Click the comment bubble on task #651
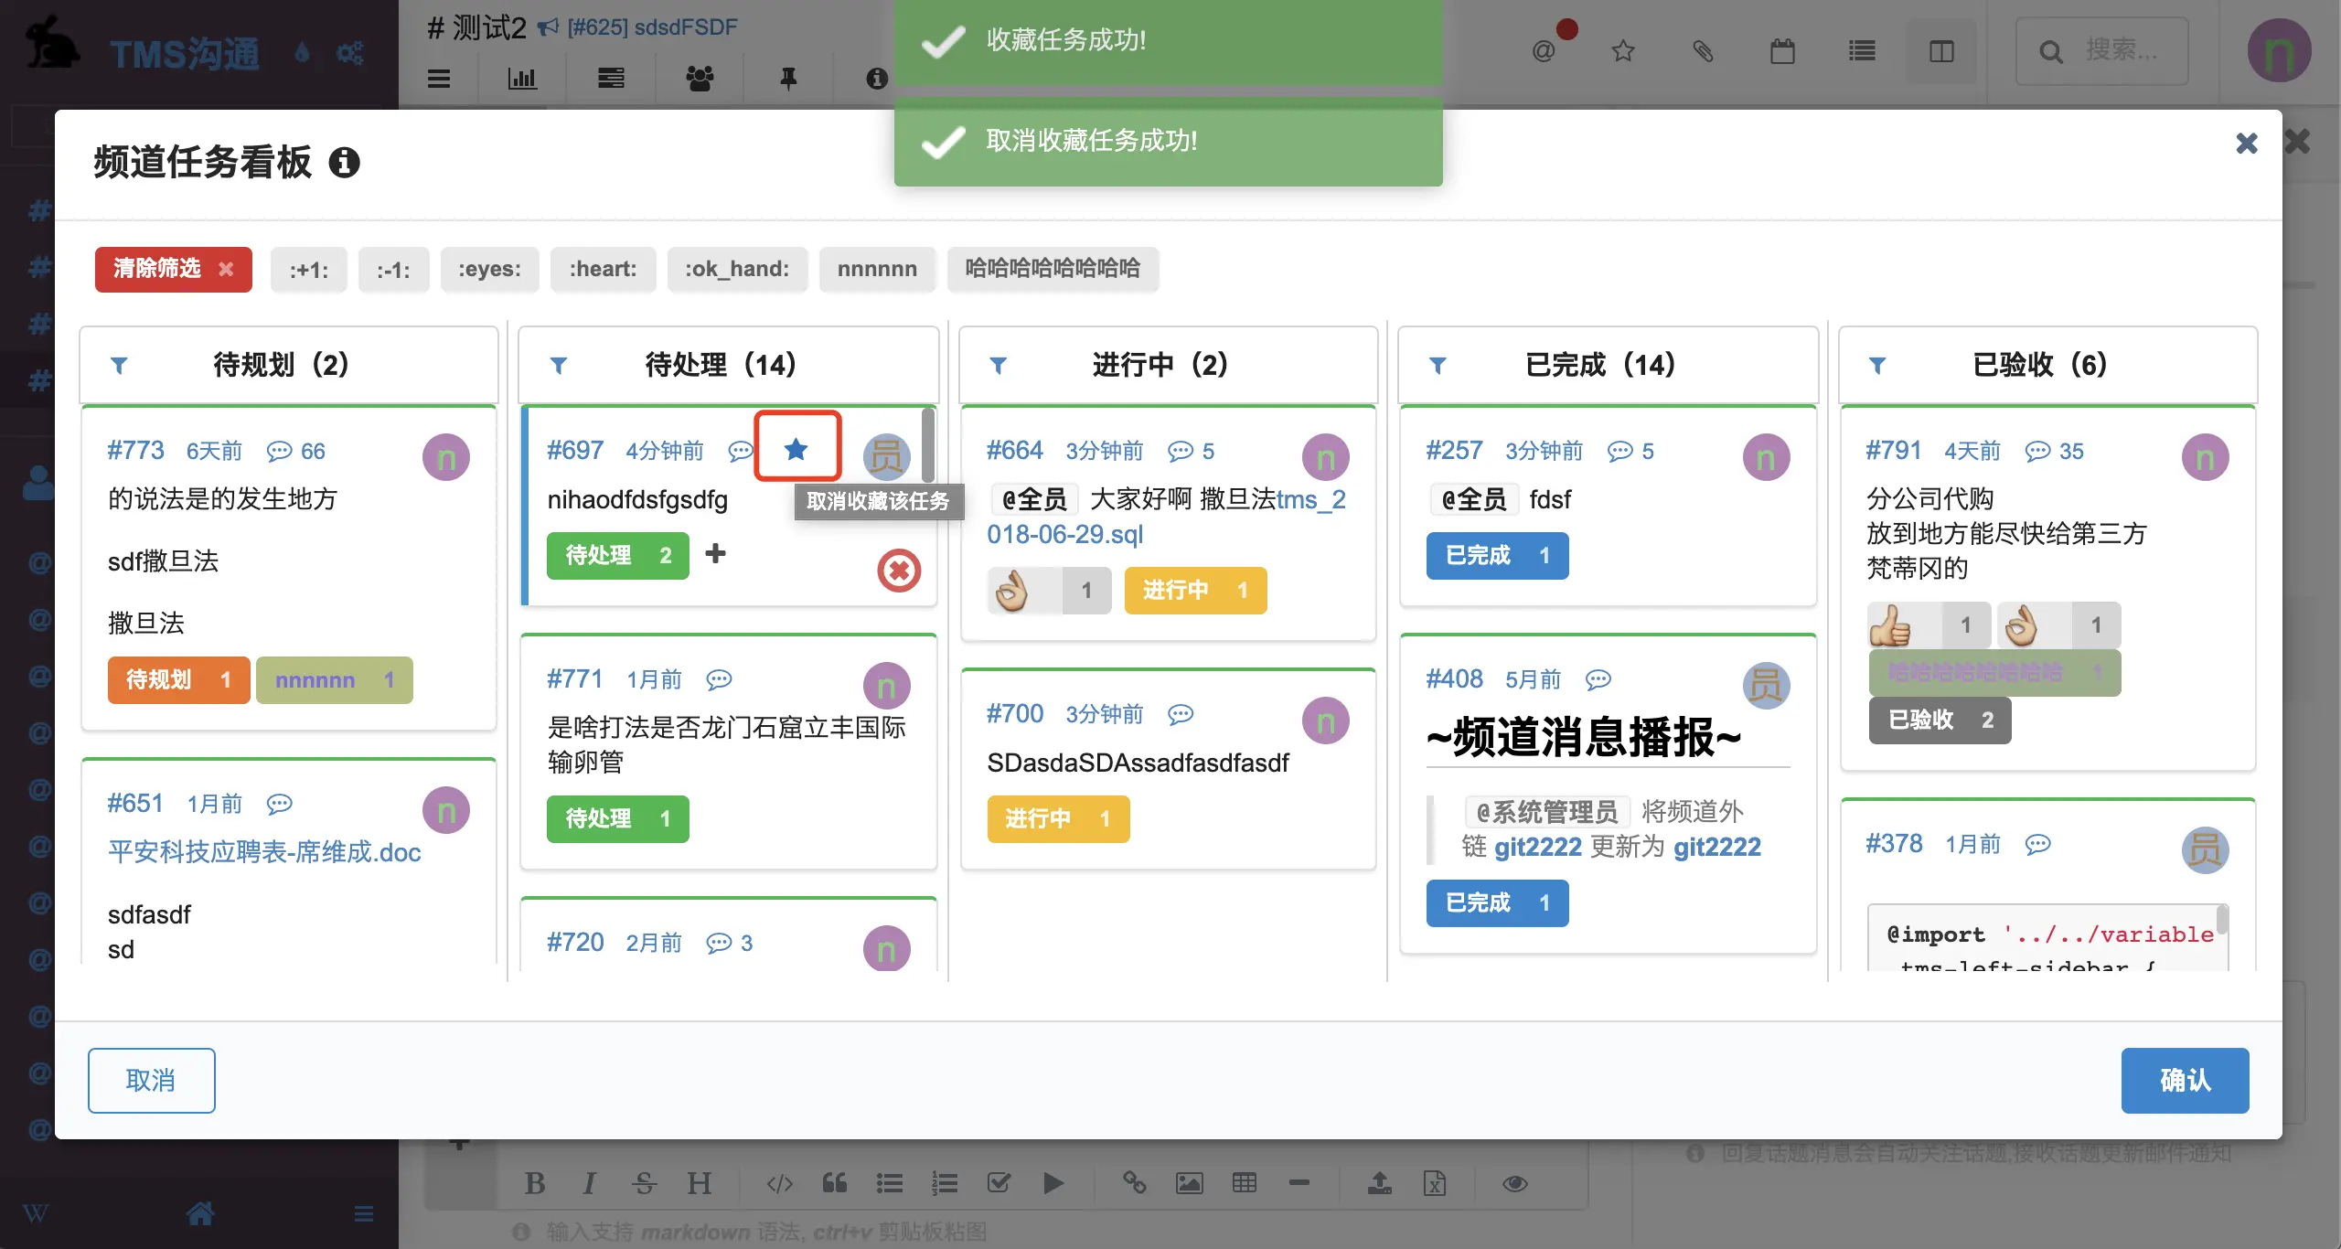Viewport: 2341px width, 1249px height. 279,804
